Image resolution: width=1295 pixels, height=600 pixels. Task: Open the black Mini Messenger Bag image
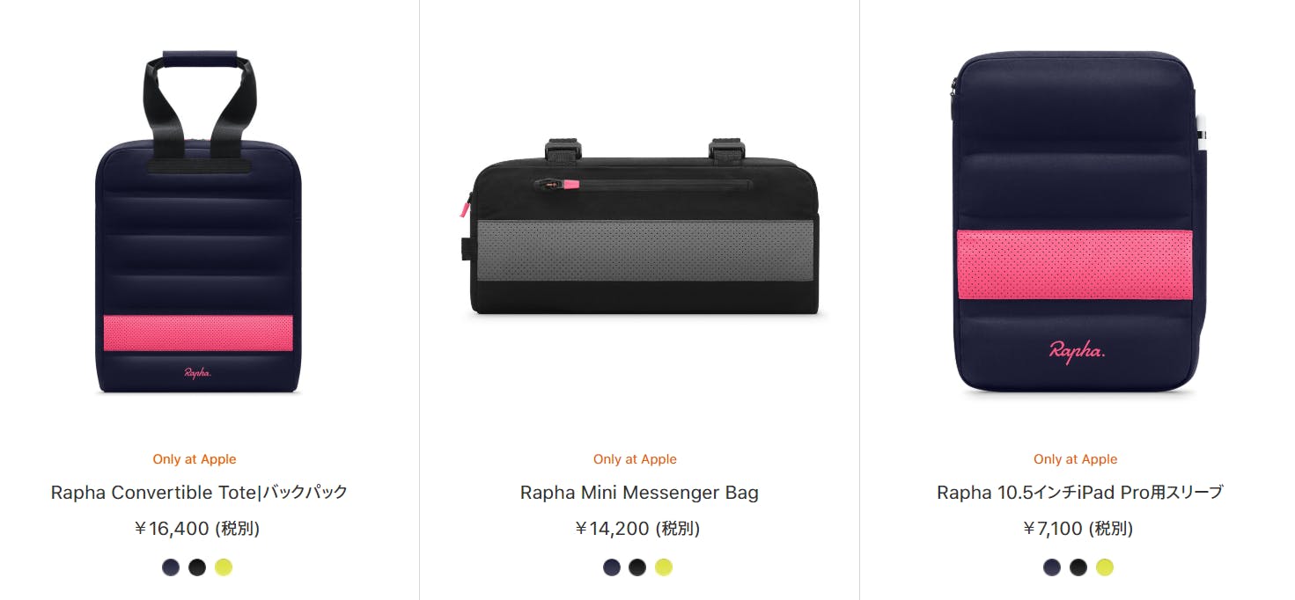[x=643, y=226]
